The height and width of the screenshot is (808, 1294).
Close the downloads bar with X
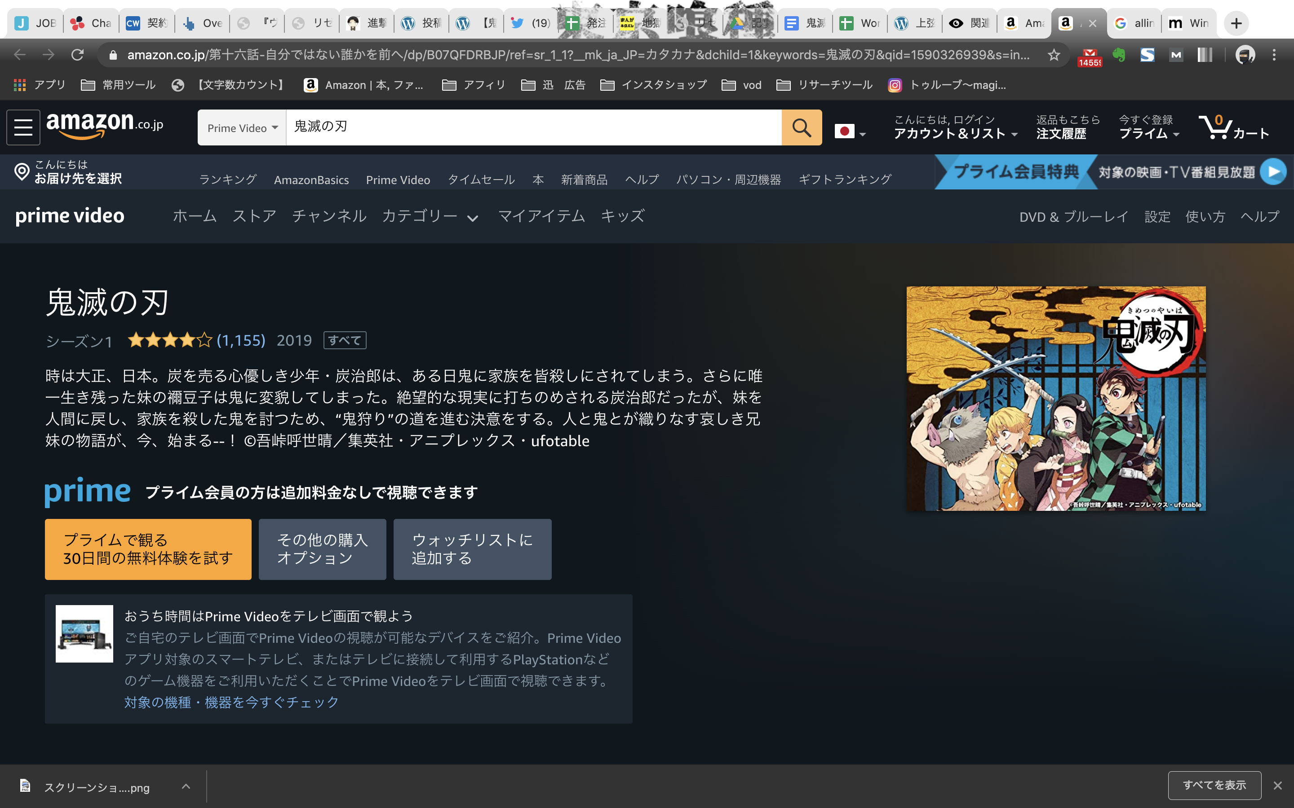[1277, 786]
